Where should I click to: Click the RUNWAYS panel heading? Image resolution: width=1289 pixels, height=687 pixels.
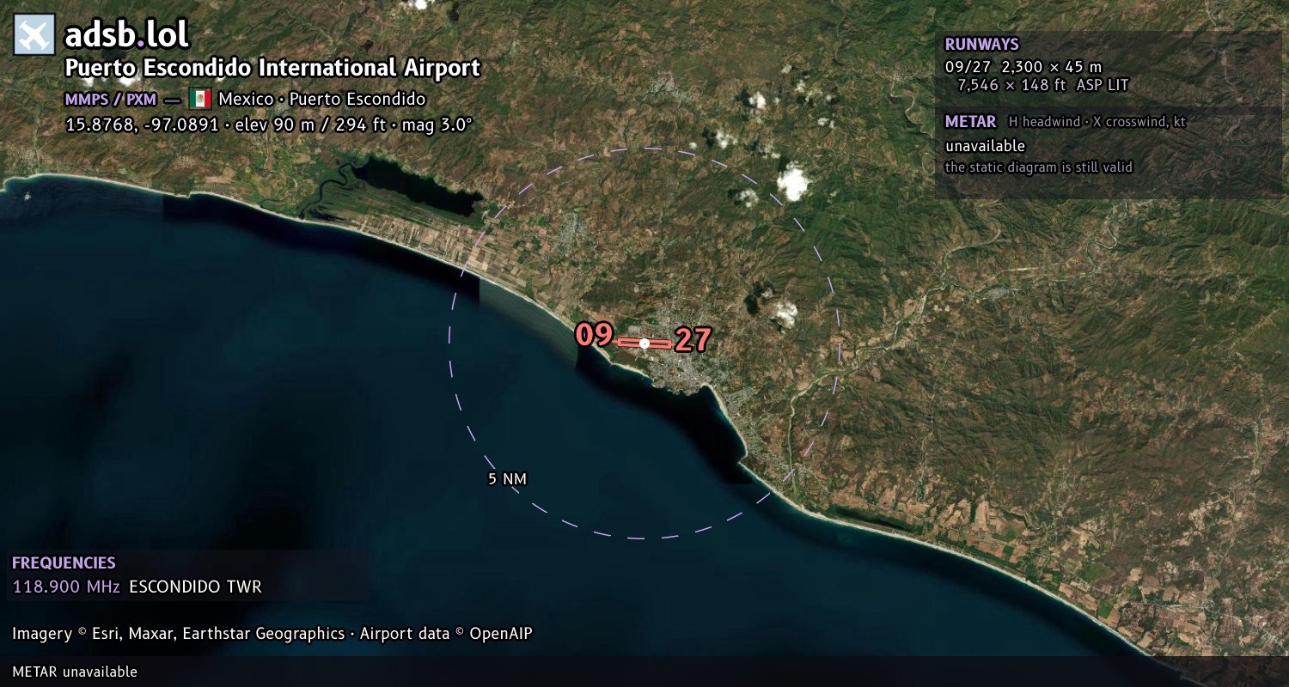981,45
